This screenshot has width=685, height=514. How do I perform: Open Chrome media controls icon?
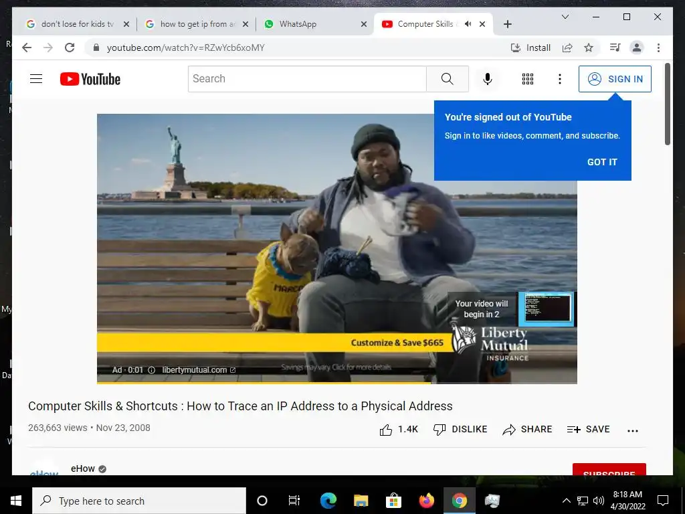(x=615, y=48)
